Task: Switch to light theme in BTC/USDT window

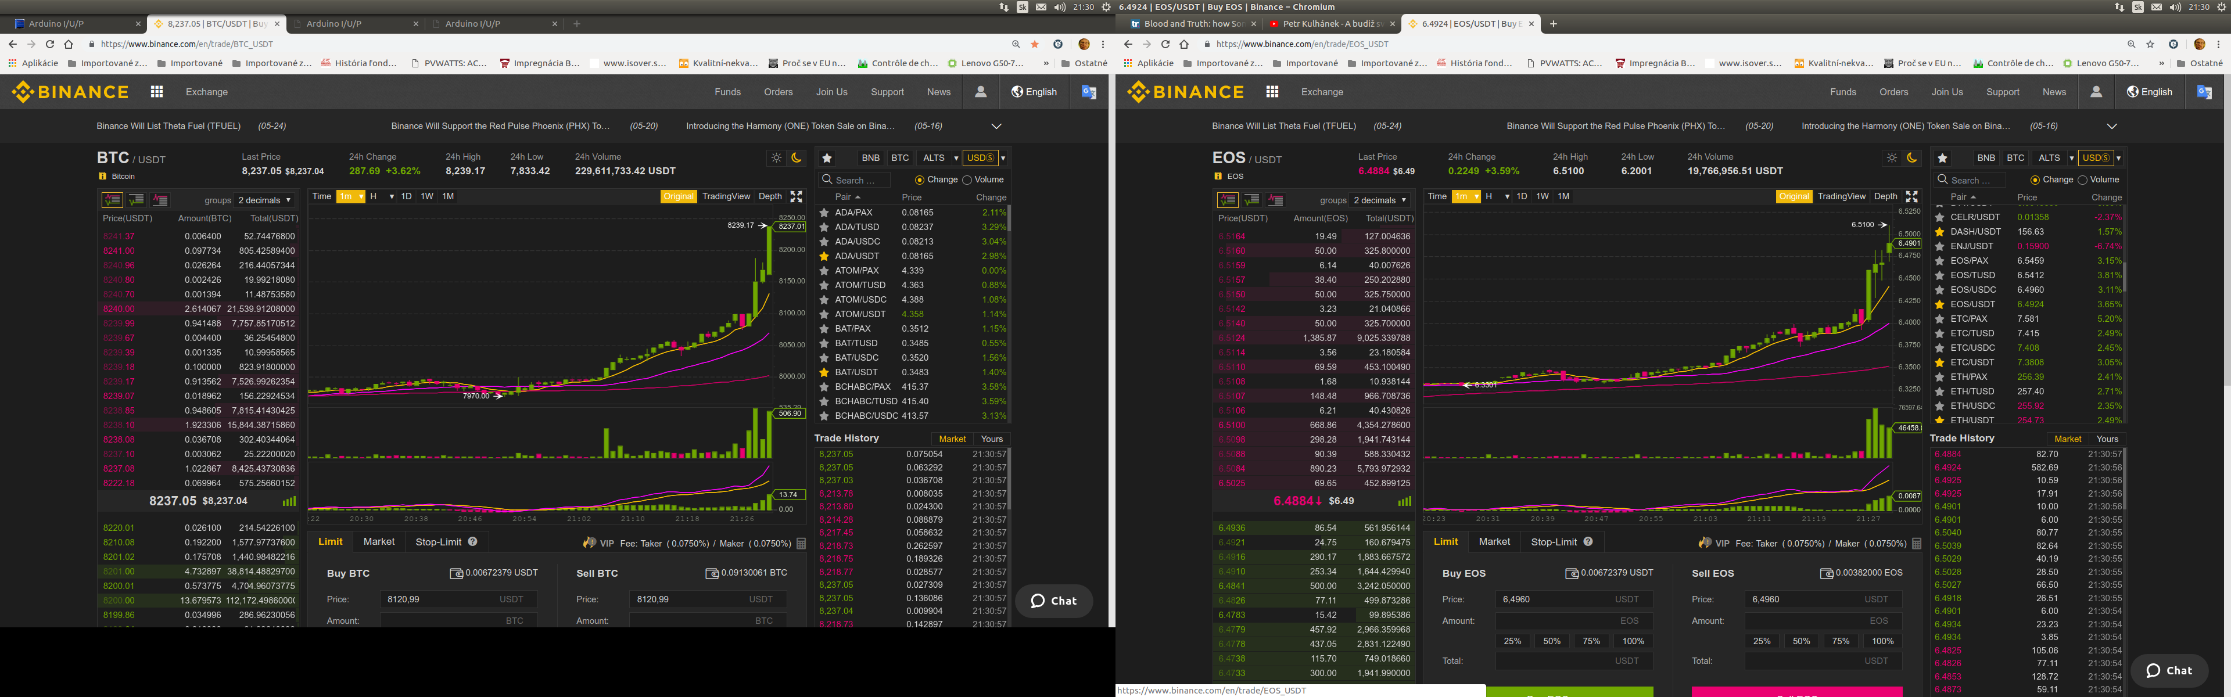Action: (x=776, y=157)
